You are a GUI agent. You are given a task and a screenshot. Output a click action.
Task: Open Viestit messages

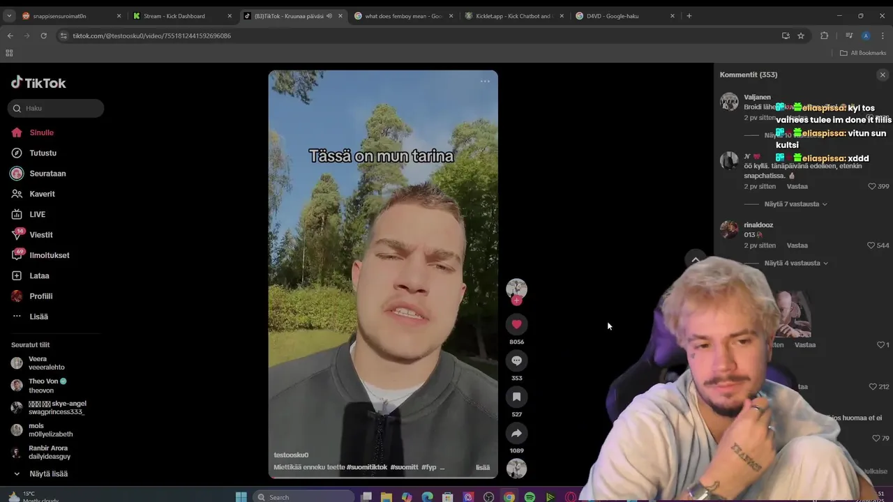(41, 235)
